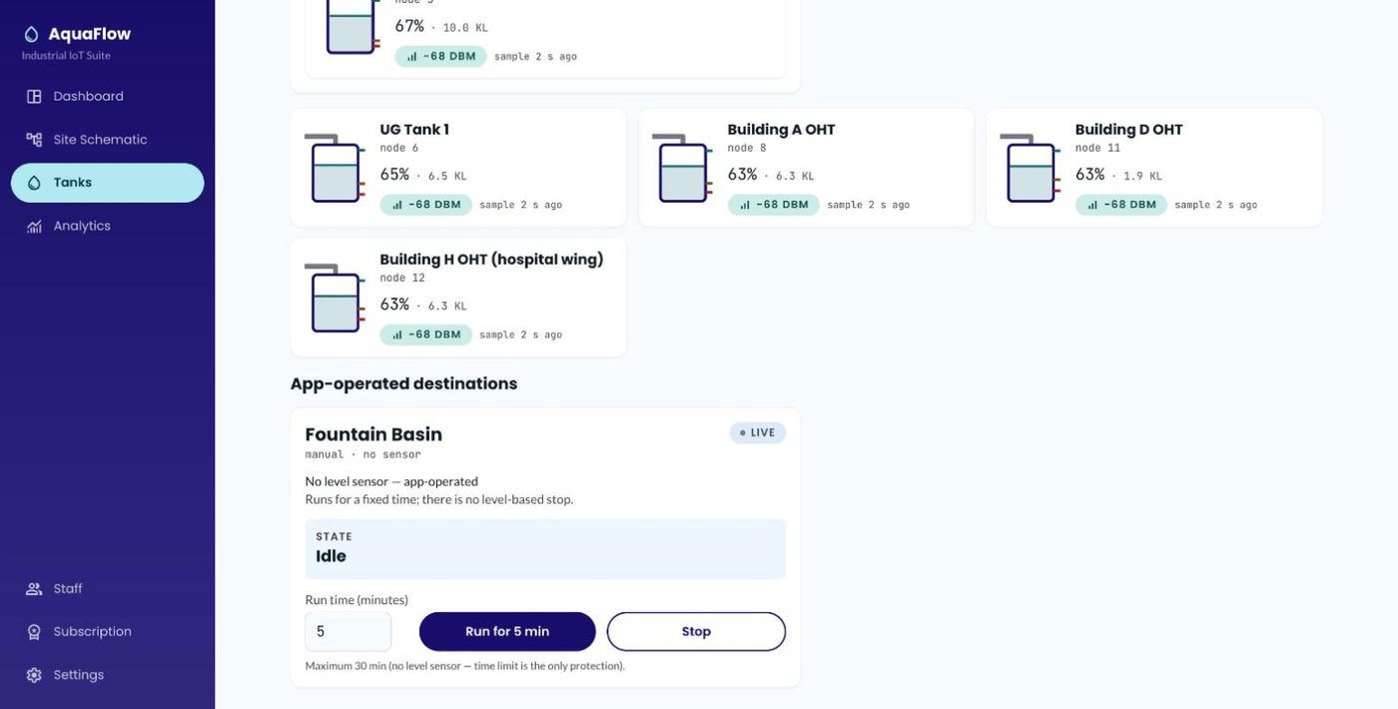This screenshot has height=709, width=1398.
Task: Click UG Tank 1 signal strength badge
Action: (x=425, y=205)
